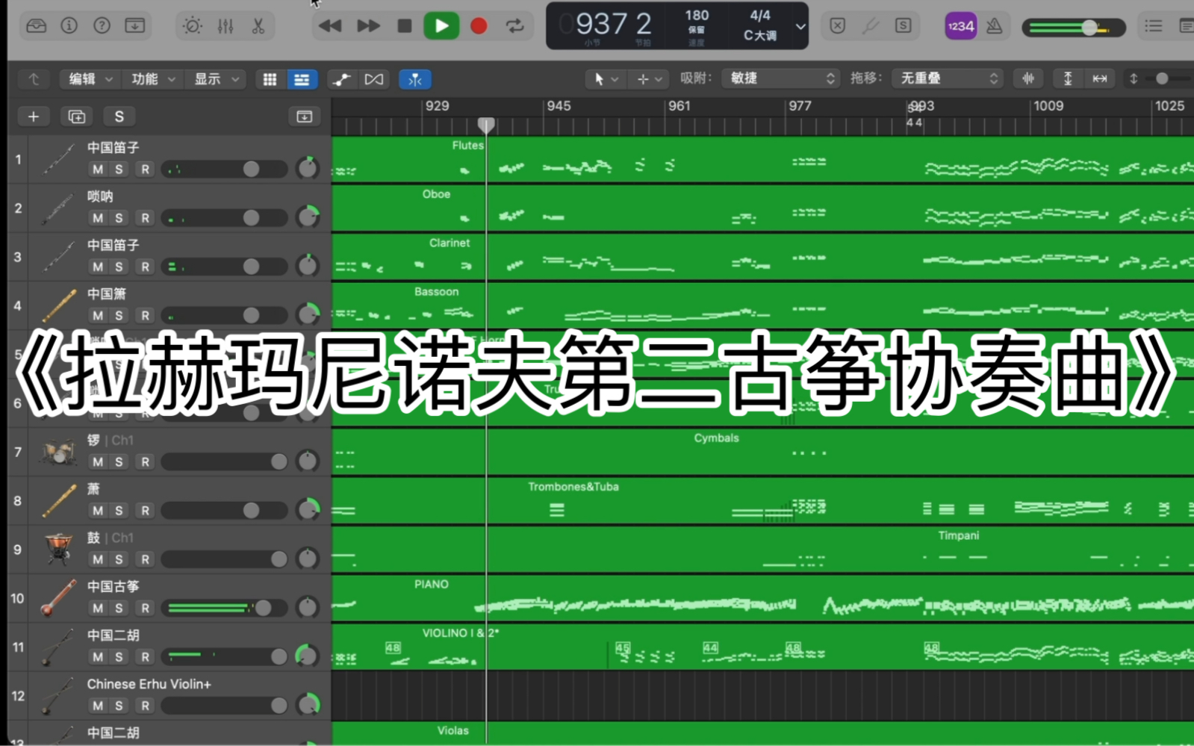Click the duplicate track button

[76, 116]
